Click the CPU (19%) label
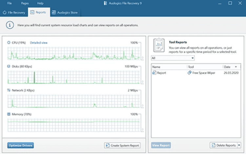This screenshot has height=166, width=246. tap(19, 43)
